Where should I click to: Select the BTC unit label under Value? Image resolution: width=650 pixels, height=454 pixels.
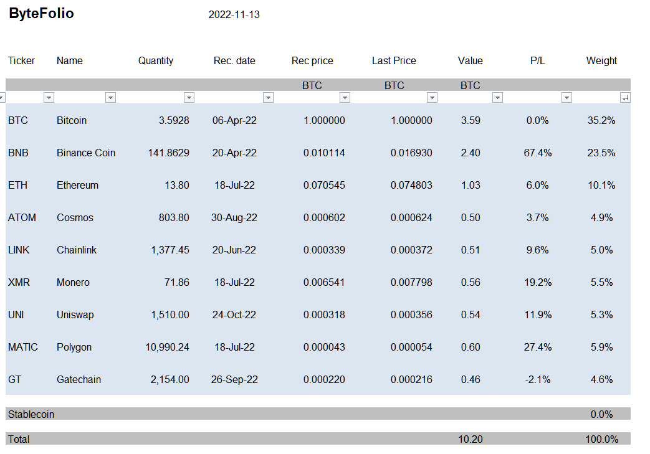471,85
